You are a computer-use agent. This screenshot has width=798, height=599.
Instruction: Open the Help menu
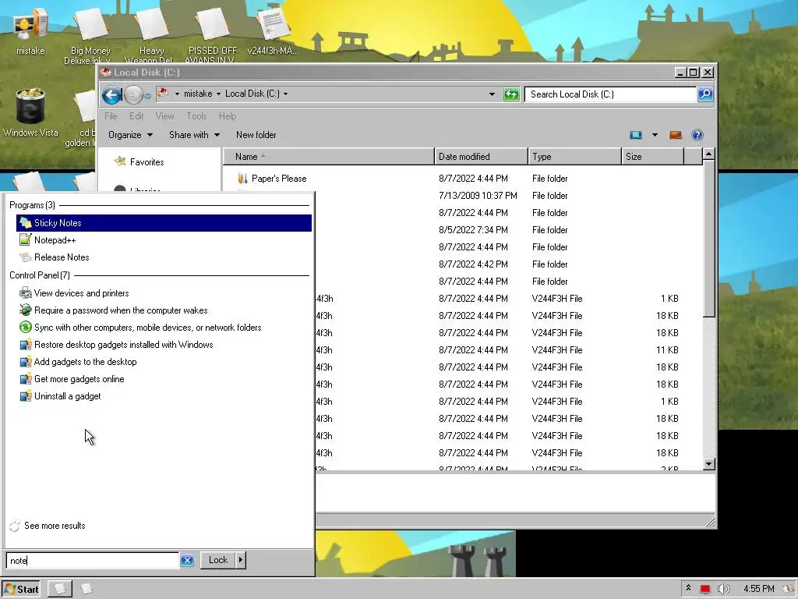pos(228,116)
